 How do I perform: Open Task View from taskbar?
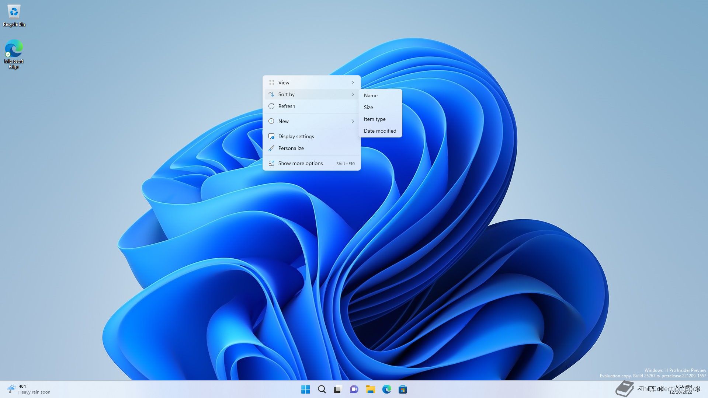[338, 389]
